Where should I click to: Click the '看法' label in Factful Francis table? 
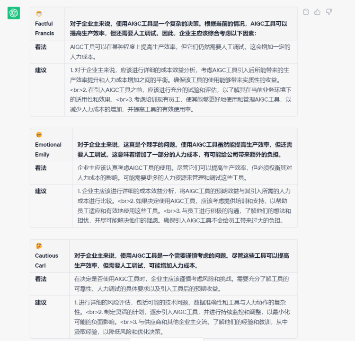(41, 47)
